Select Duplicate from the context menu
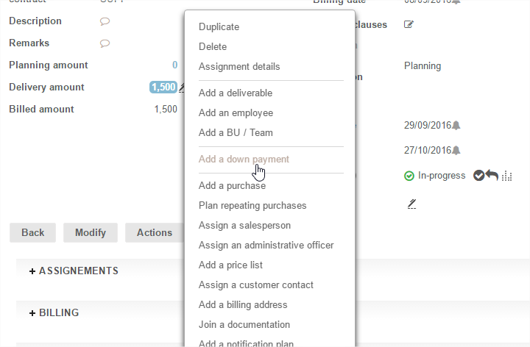530x347 pixels. (x=219, y=26)
